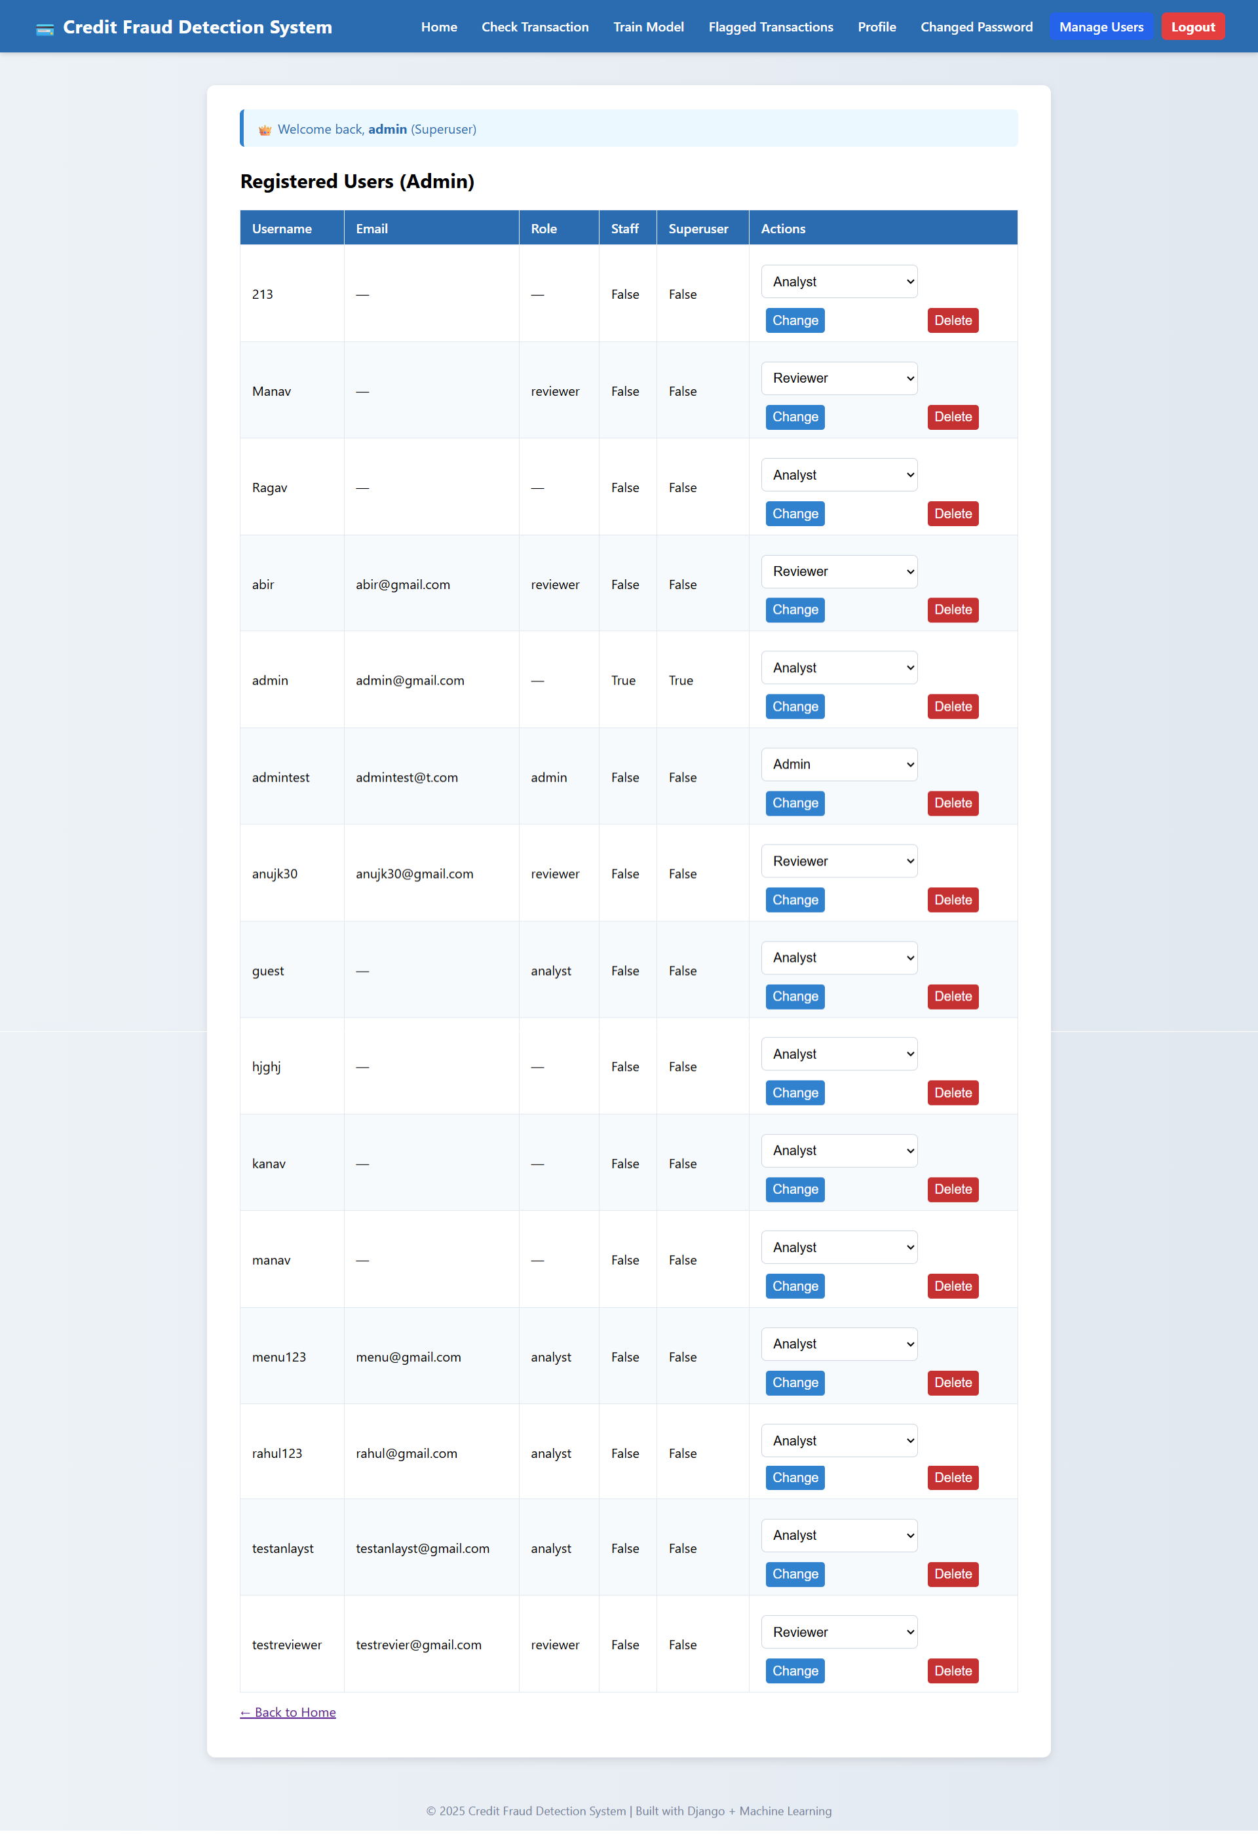Image resolution: width=1258 pixels, height=1834 pixels.
Task: Open role dropdown for user 213
Action: coord(838,281)
